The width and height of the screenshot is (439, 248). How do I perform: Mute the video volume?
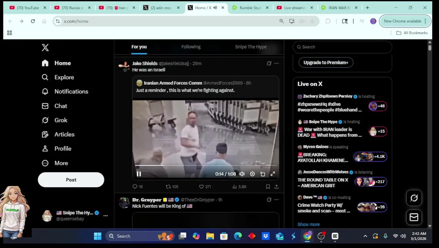pos(242,174)
